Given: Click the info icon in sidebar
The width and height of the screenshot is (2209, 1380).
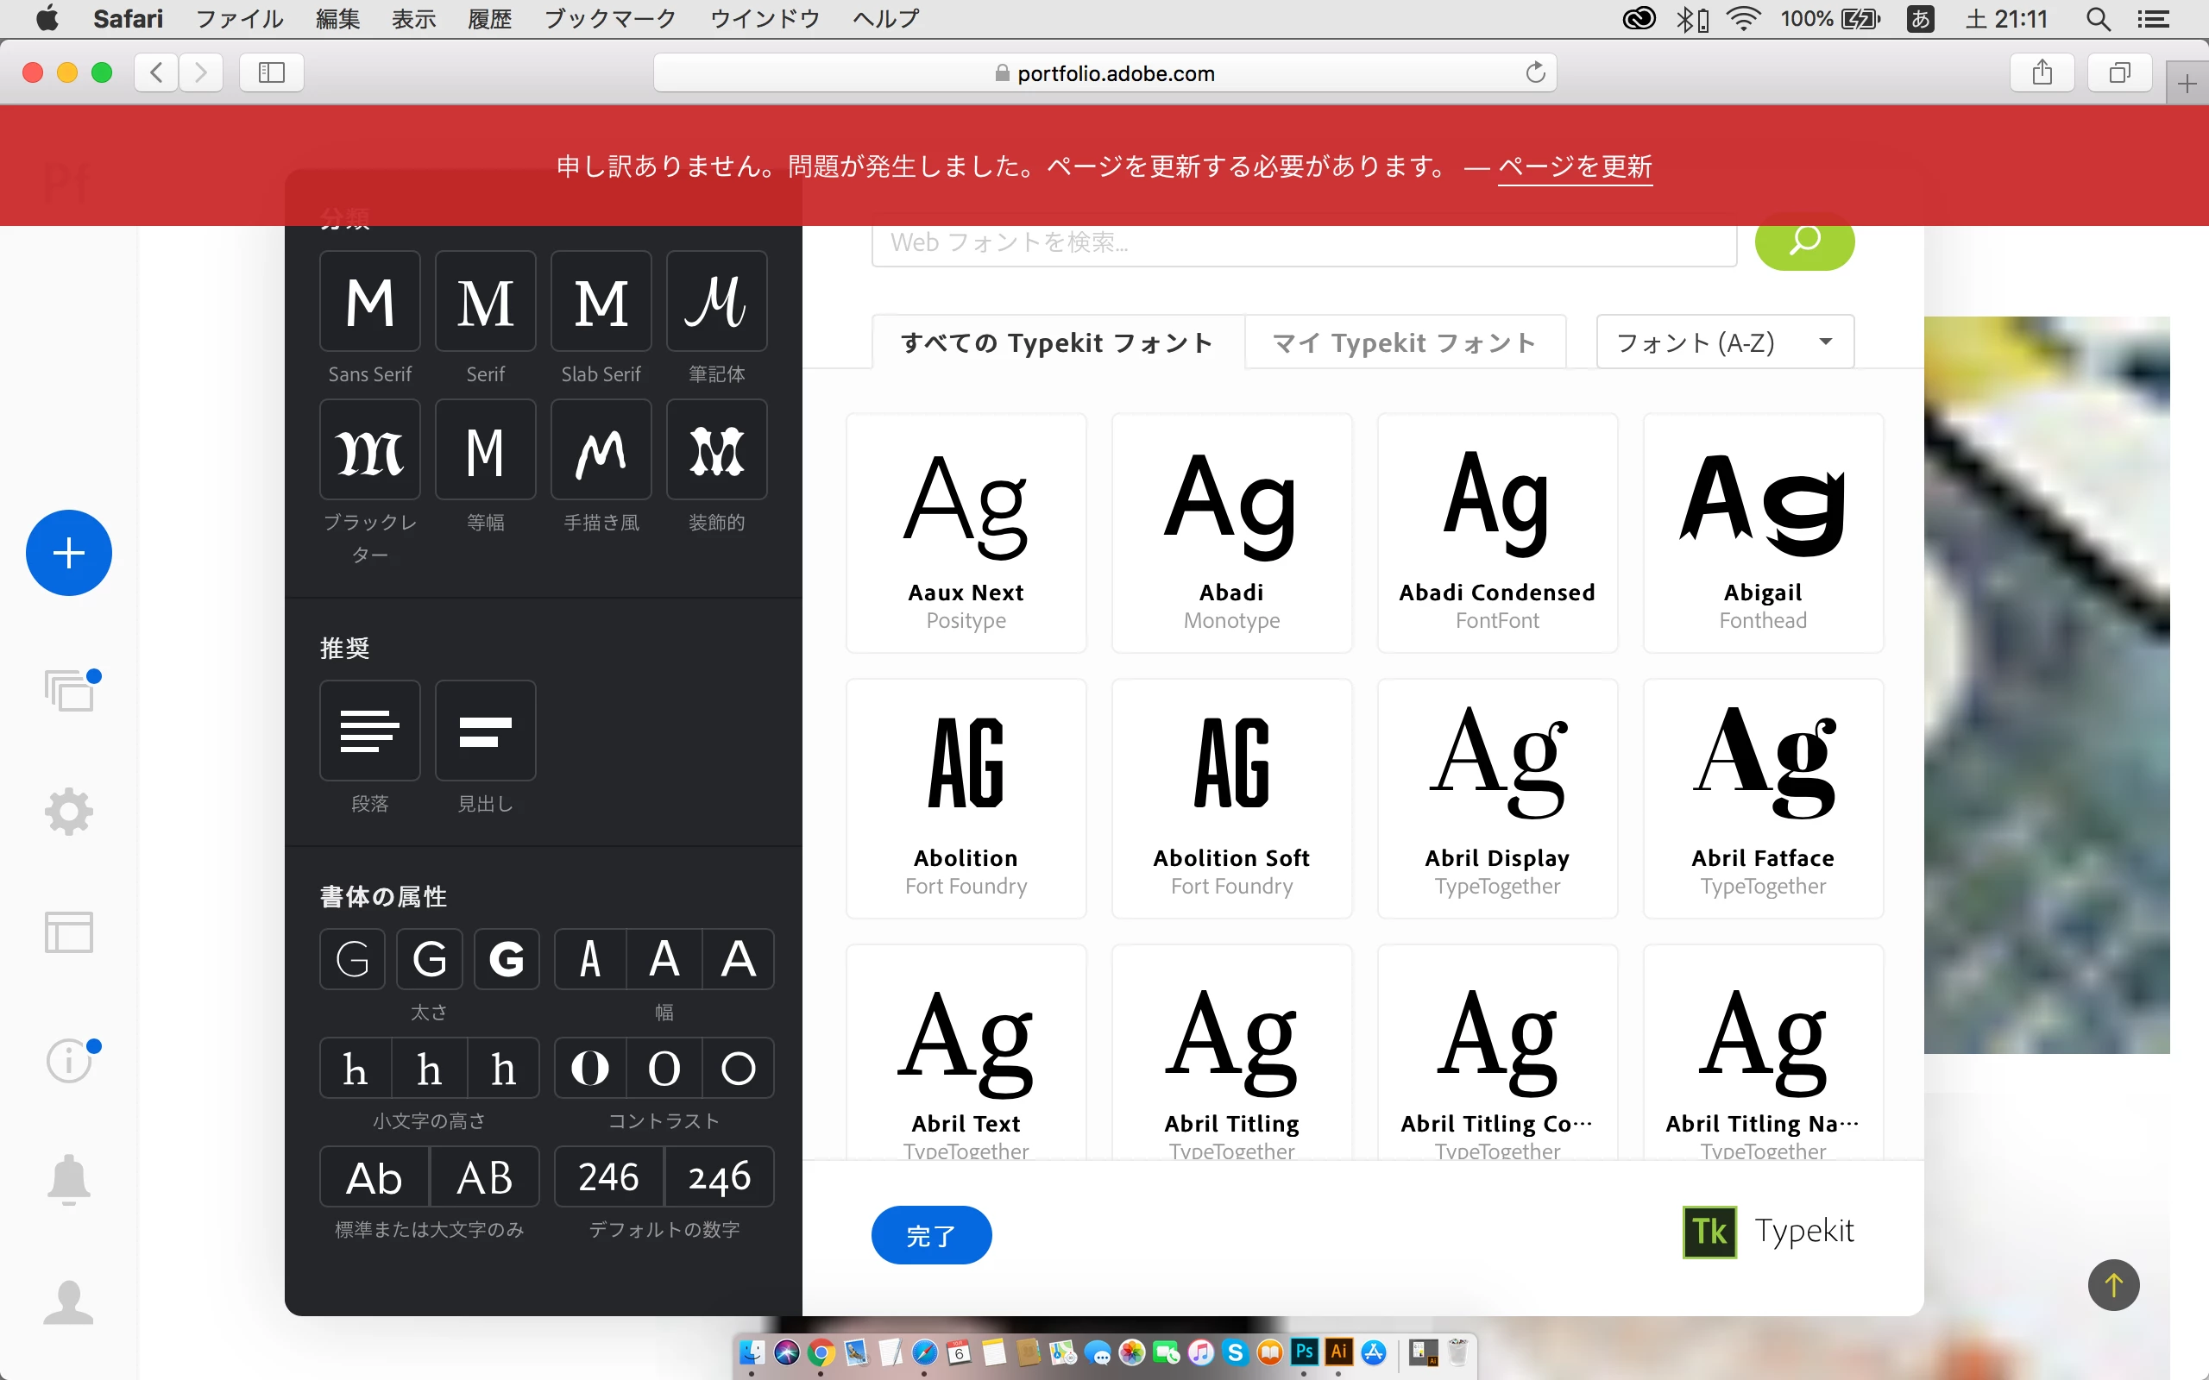Looking at the screenshot, I should pos(68,1061).
